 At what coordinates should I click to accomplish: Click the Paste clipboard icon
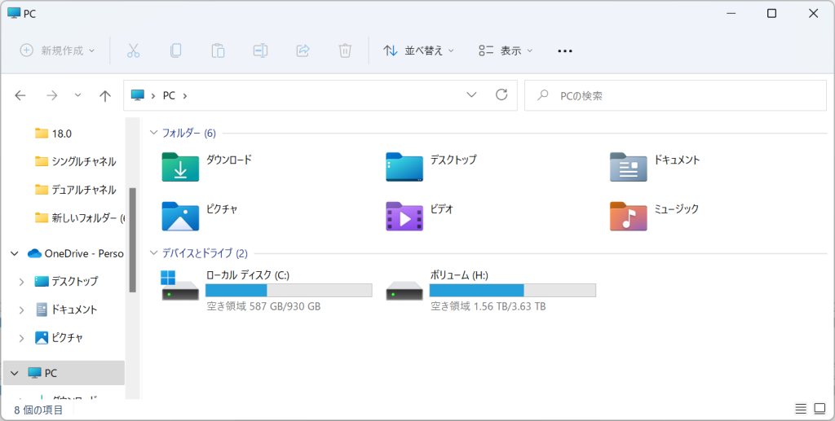point(218,50)
